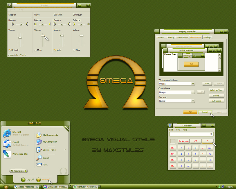Open Windows and buttons dropdown
Image resolution: width=236 pixels, height=189 pixels.
pyautogui.click(x=193, y=84)
